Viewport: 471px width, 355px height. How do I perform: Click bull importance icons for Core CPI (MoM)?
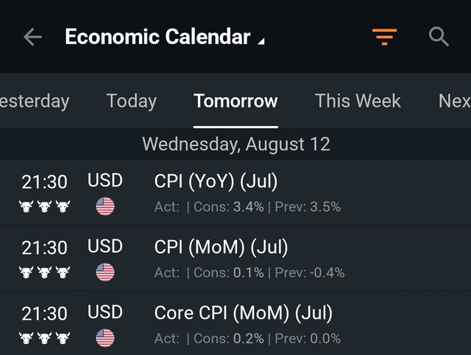pyautogui.click(x=44, y=338)
